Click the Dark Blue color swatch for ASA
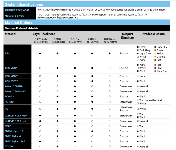This screenshot has width=176, height=150. [x=155, y=47]
